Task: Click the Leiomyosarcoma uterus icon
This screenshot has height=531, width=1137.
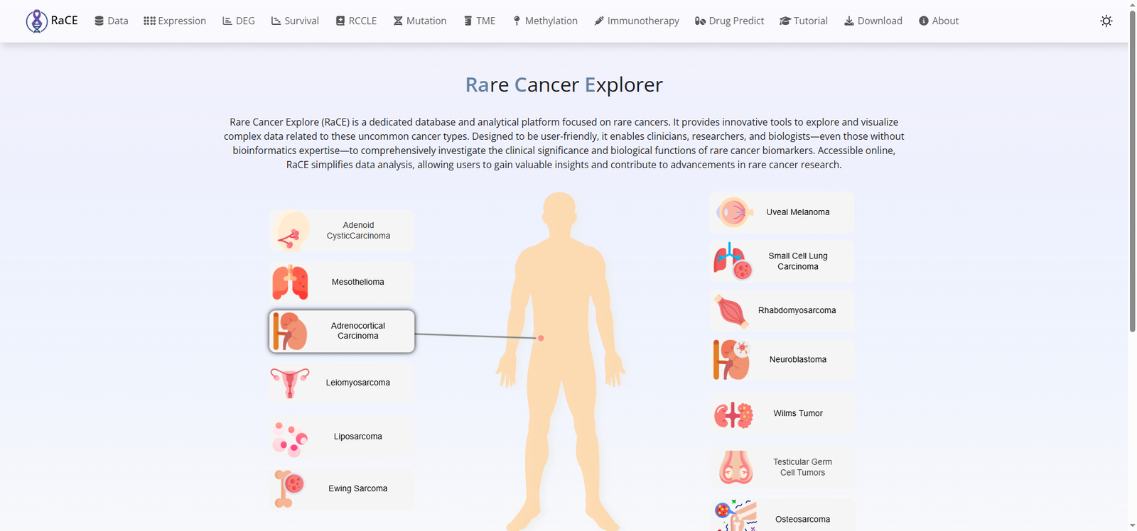Action: tap(290, 383)
